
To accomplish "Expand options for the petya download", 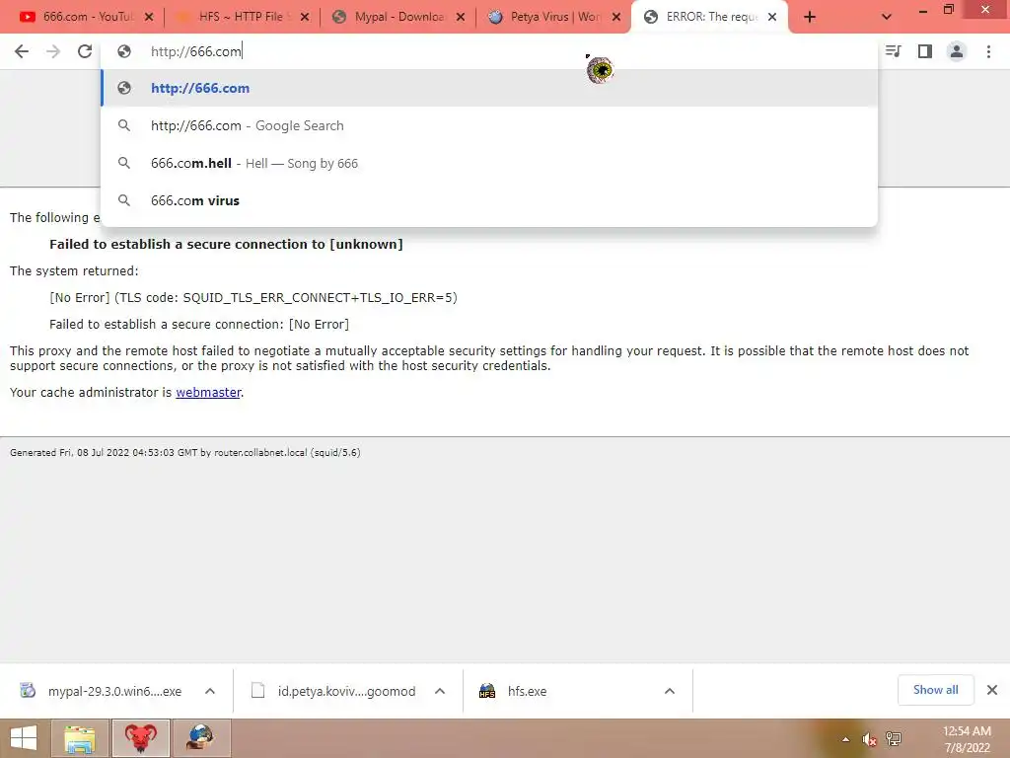I will coord(440,691).
